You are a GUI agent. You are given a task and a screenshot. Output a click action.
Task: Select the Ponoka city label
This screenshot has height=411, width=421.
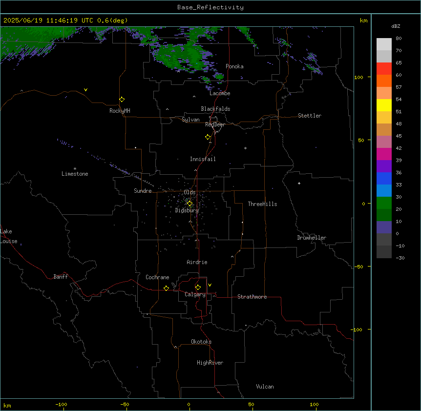point(234,66)
